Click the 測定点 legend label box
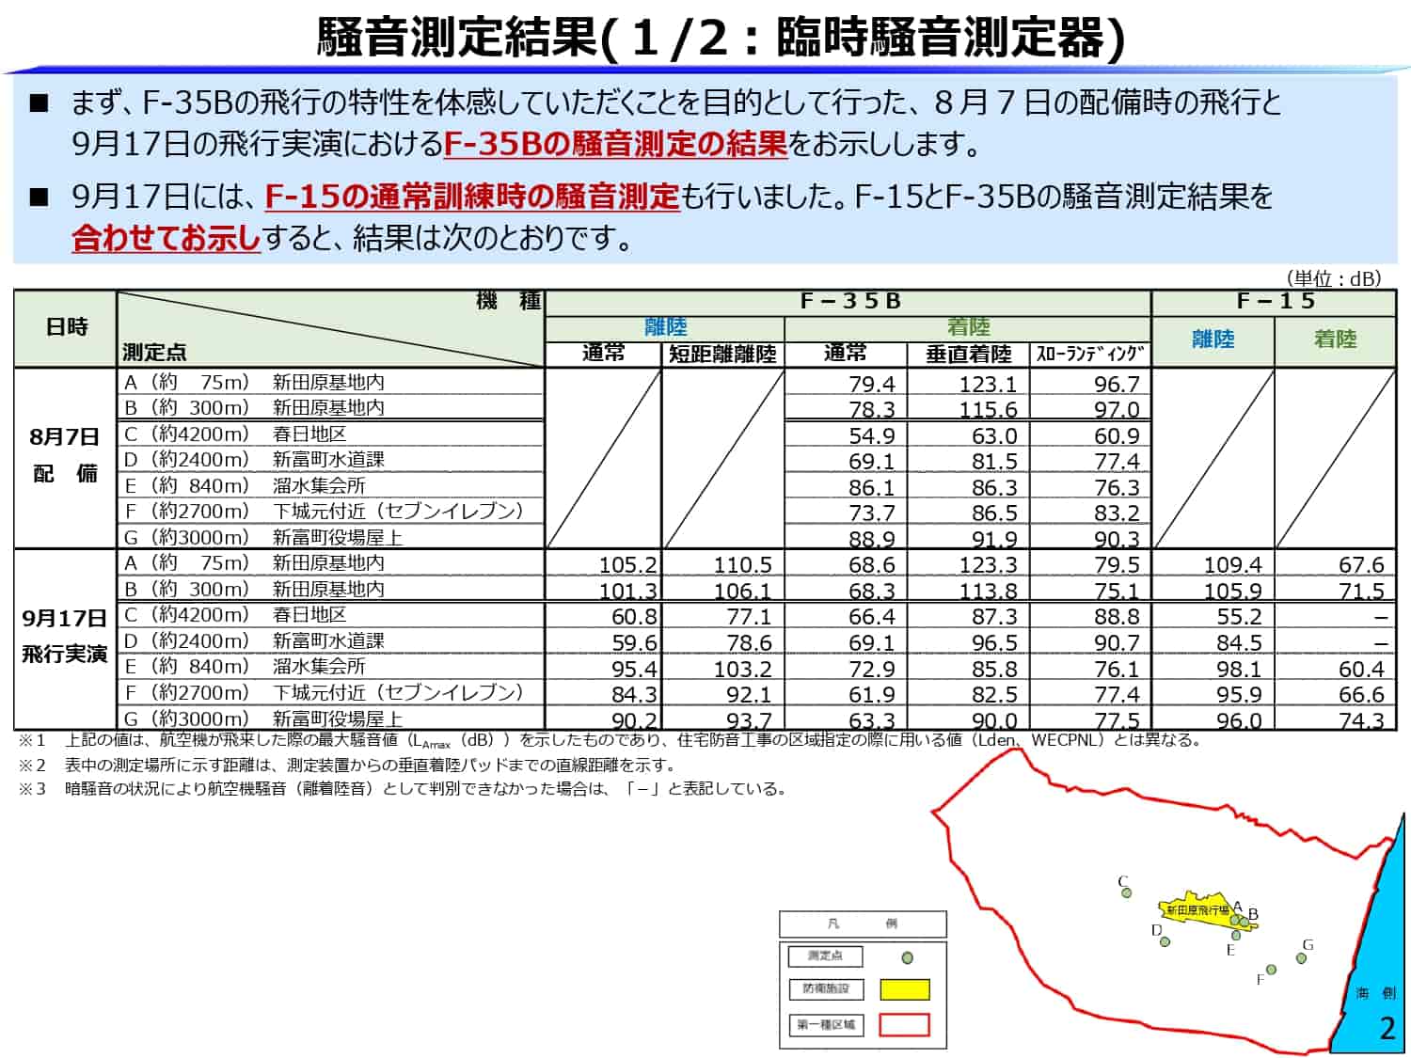The height and width of the screenshot is (1058, 1411). click(x=825, y=955)
